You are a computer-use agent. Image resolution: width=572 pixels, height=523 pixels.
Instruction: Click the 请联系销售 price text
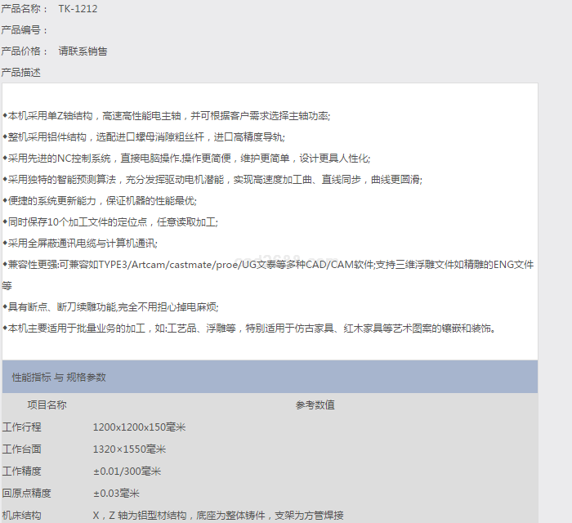click(83, 51)
